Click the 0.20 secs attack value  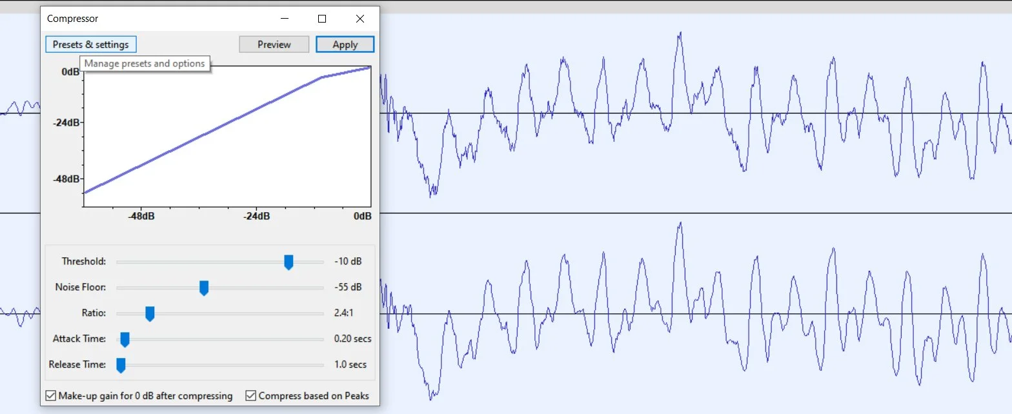(352, 339)
